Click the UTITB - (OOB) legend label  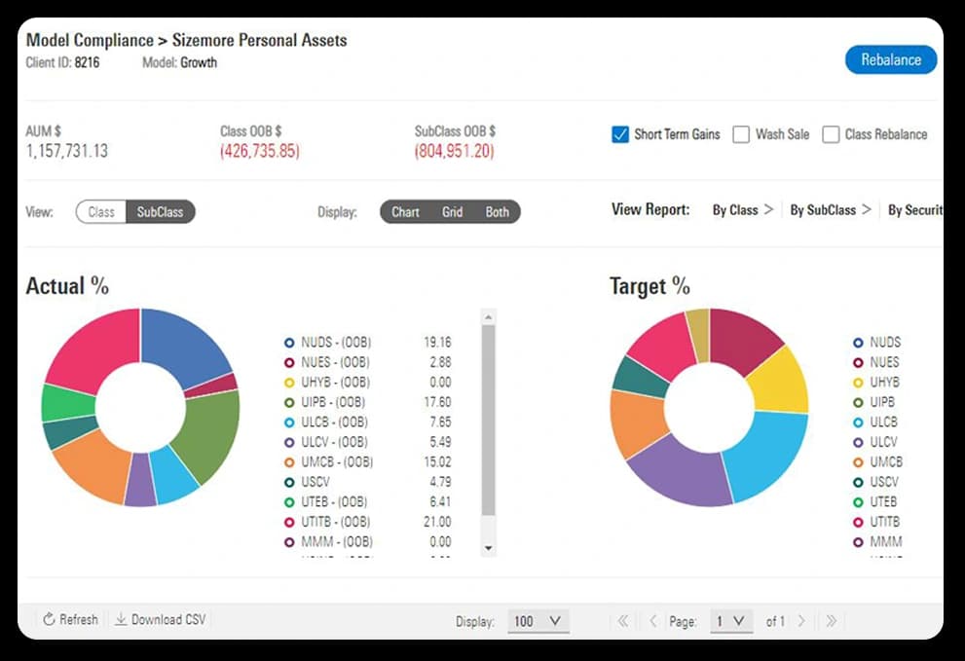[x=335, y=522]
